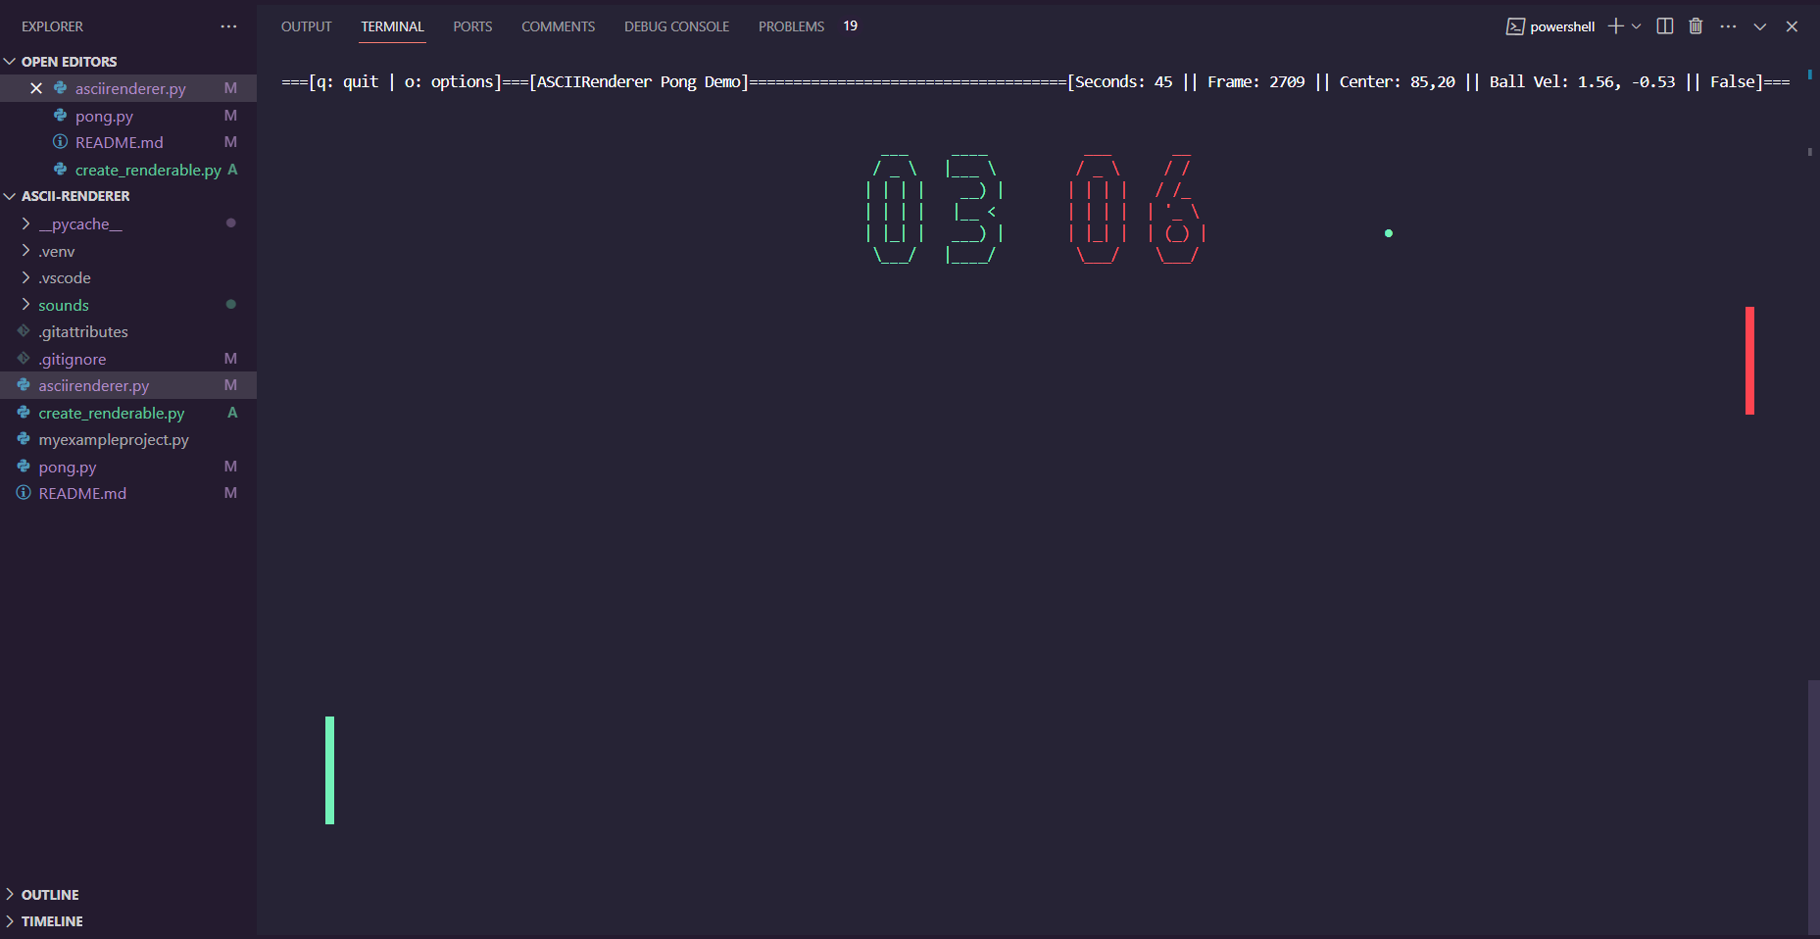Click the powershell terminal profile icon
The width and height of the screenshot is (1820, 939).
pos(1515,26)
